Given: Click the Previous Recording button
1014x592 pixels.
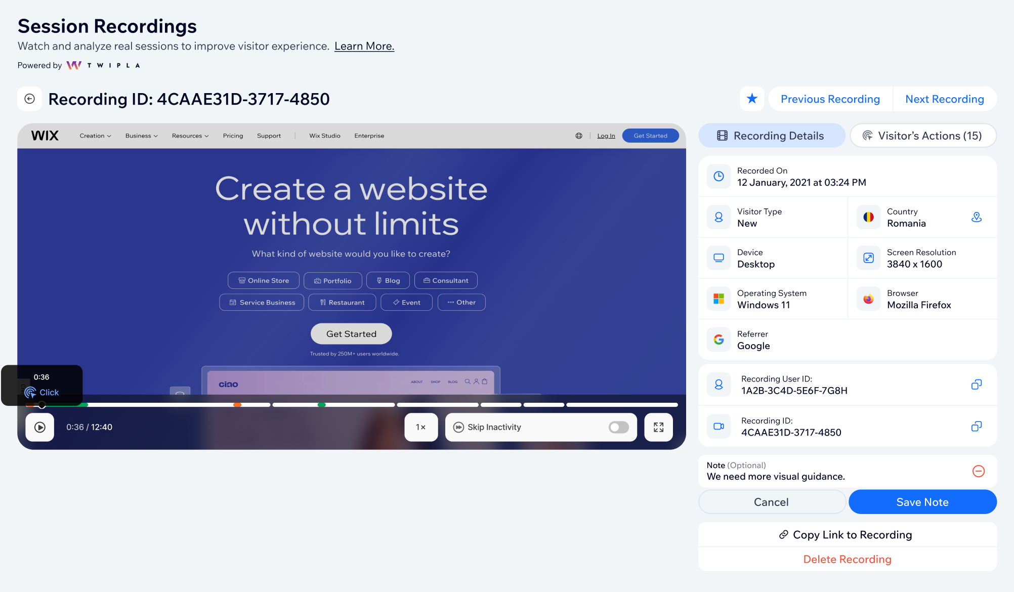Looking at the screenshot, I should pyautogui.click(x=830, y=99).
